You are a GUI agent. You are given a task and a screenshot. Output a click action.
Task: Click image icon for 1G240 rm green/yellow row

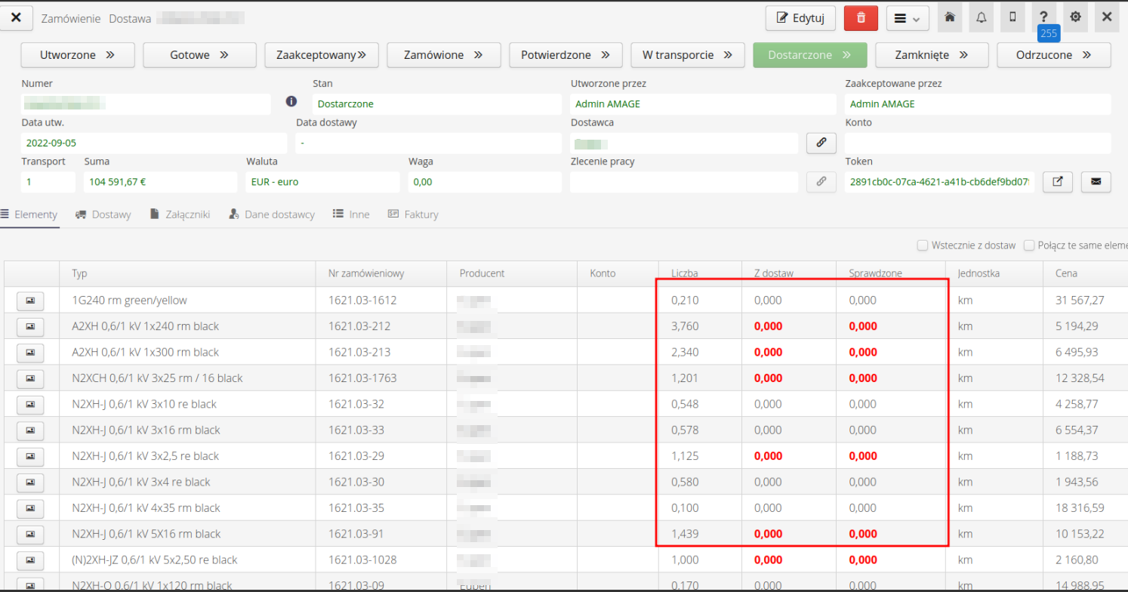tap(30, 301)
